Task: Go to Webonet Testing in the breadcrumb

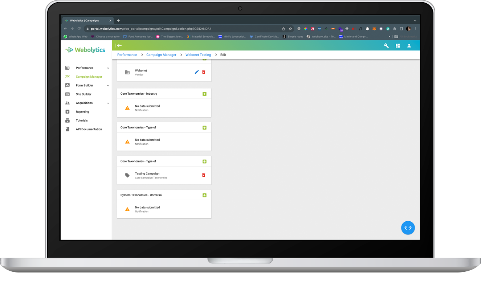Action: tap(198, 55)
